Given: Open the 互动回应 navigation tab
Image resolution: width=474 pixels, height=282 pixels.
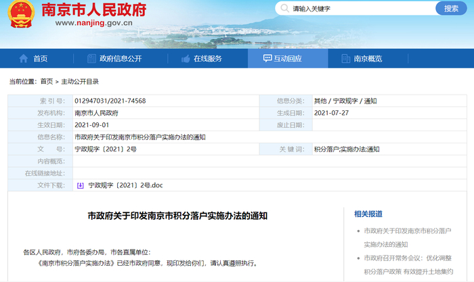Looking at the screenshot, I should click(x=288, y=59).
